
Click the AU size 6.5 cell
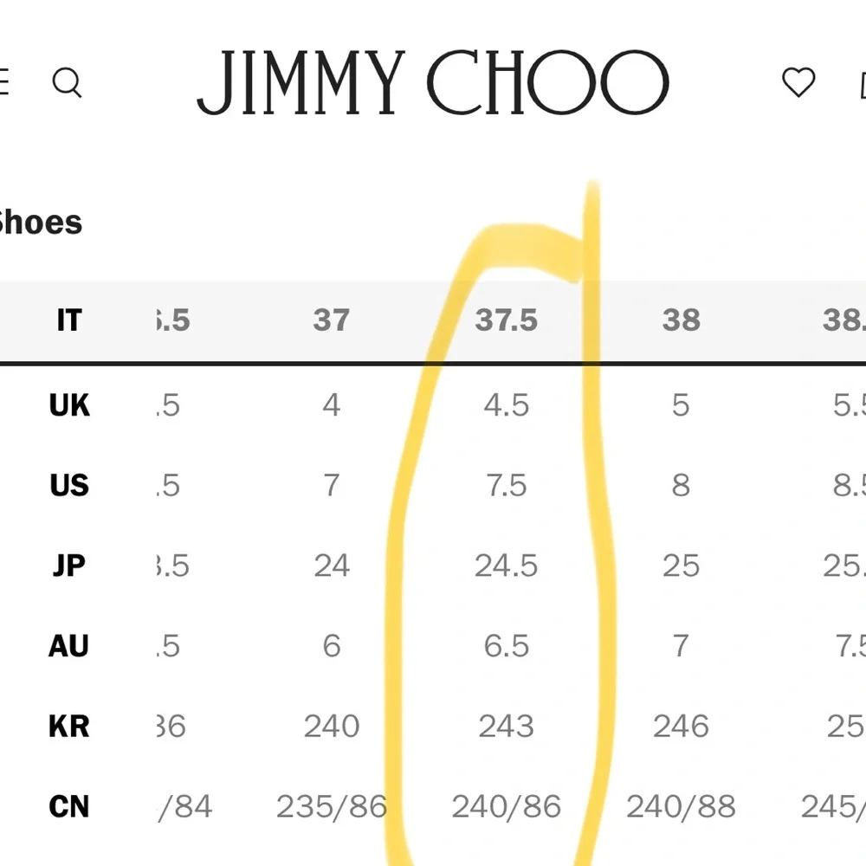[x=506, y=646]
